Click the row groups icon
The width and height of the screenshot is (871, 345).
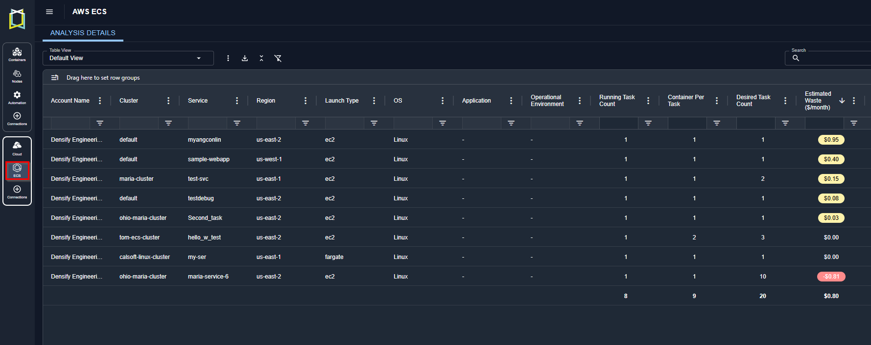pos(55,78)
